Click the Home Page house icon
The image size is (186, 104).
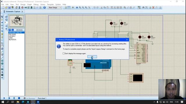click(16, 8)
